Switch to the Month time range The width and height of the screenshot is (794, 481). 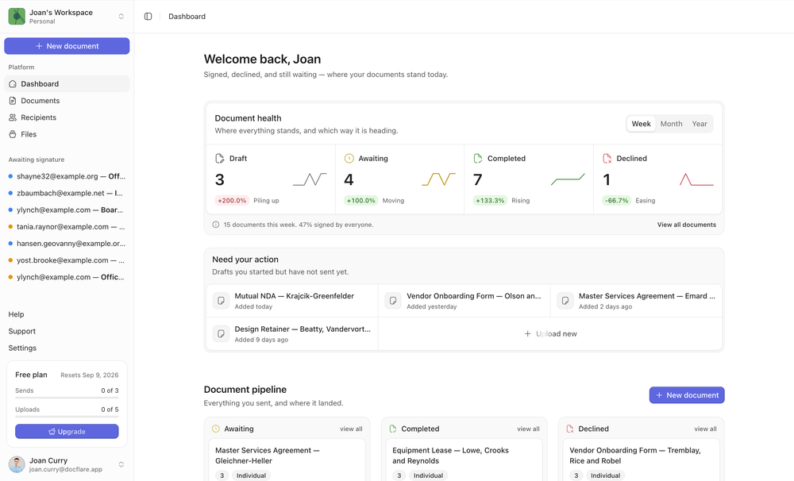pyautogui.click(x=671, y=124)
